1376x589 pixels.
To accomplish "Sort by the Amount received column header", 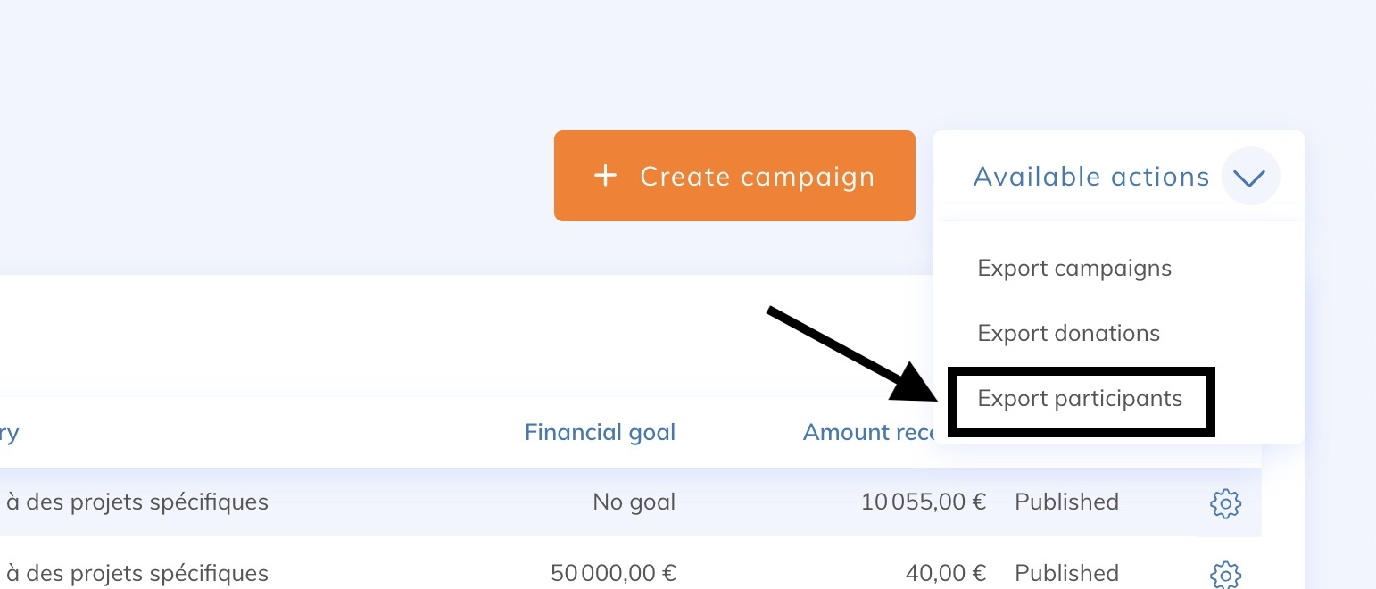I will [867, 433].
